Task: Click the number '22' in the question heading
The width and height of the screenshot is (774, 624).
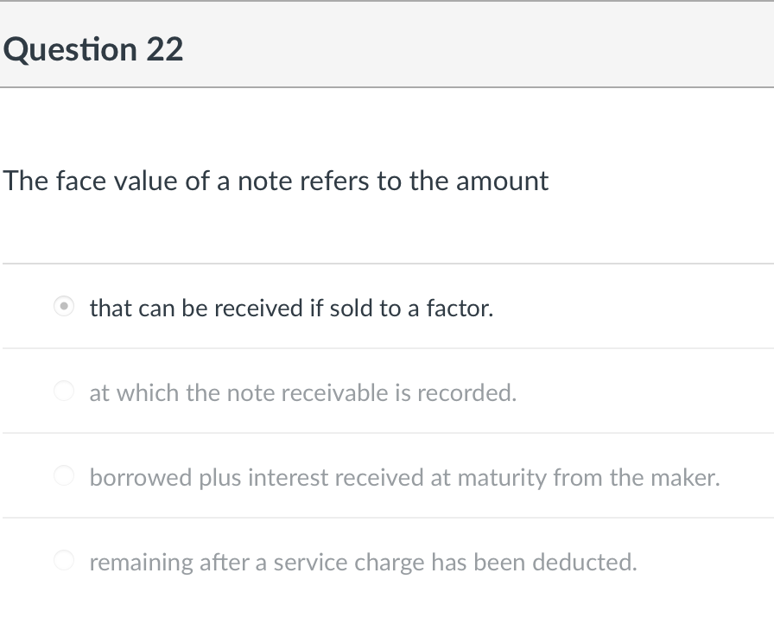Action: pos(164,49)
